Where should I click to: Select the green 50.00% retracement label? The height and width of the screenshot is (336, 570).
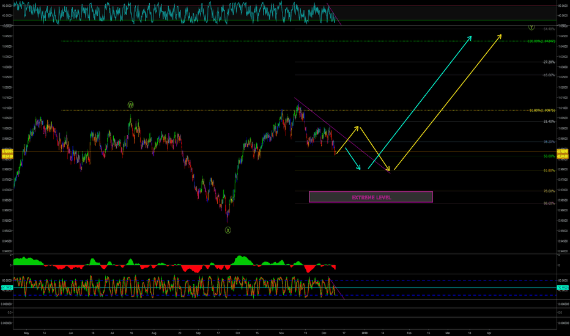[549, 156]
